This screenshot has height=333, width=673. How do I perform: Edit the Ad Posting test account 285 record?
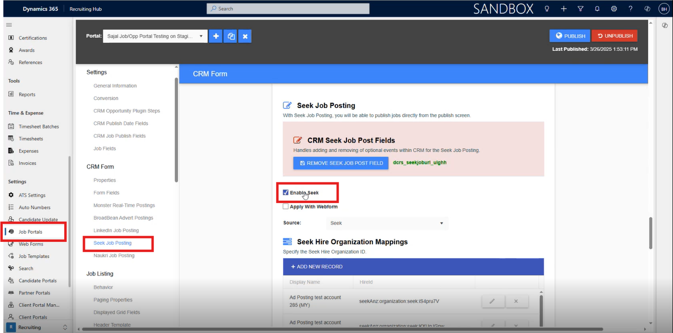(493, 301)
